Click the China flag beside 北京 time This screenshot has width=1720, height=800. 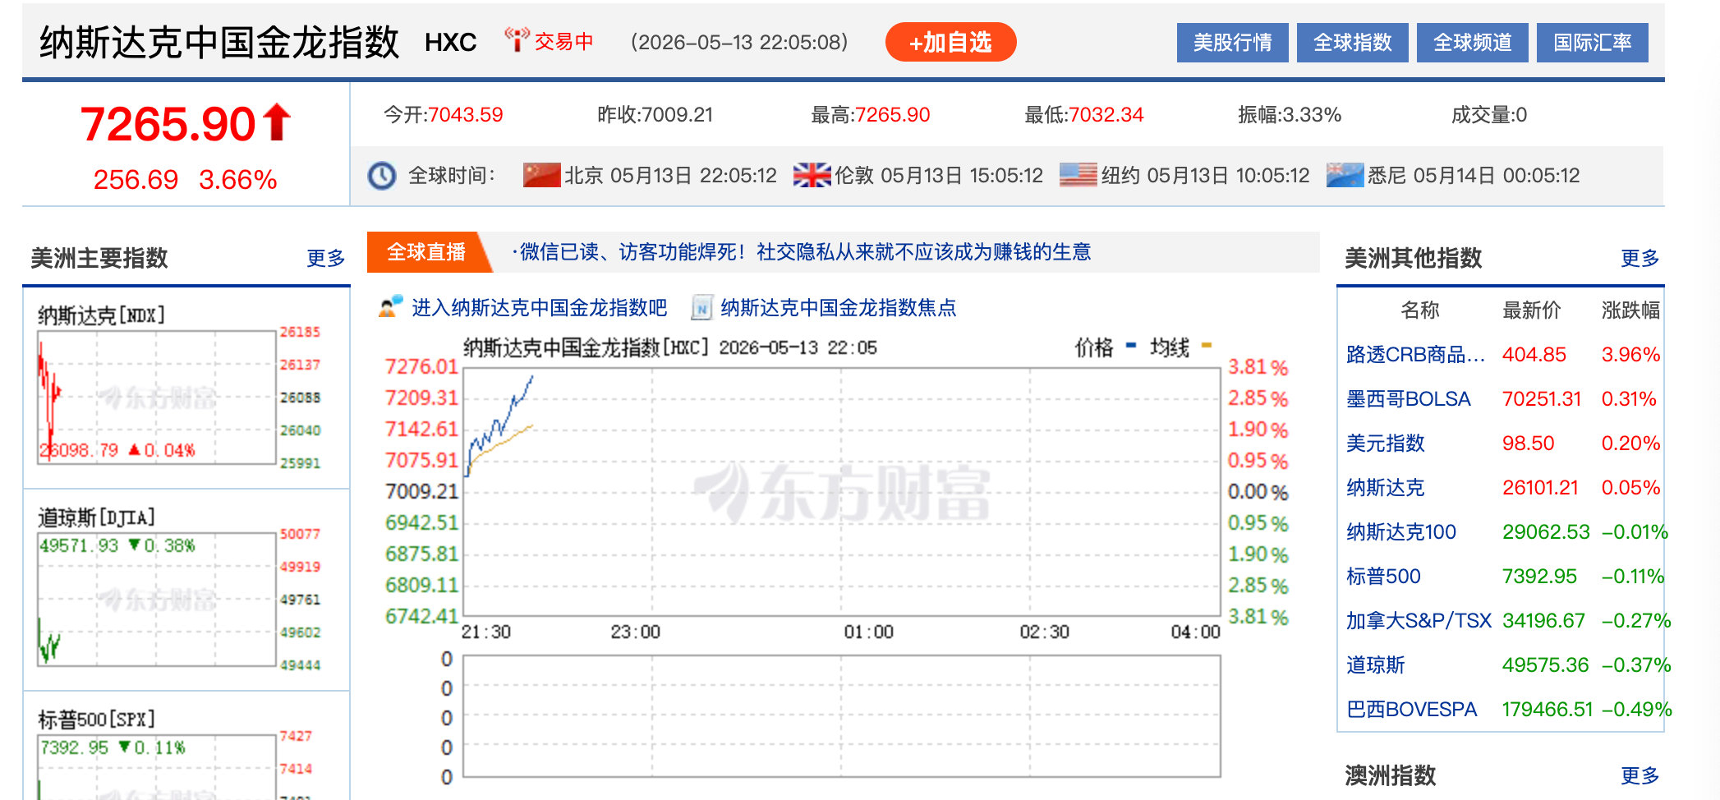pyautogui.click(x=541, y=175)
